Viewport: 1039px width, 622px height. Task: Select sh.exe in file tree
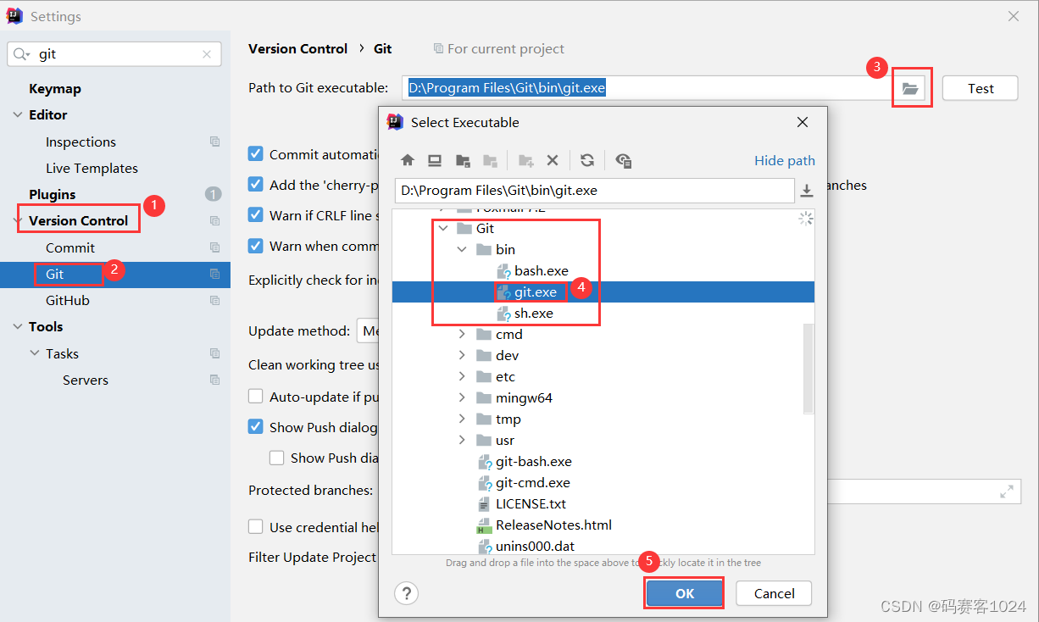534,313
